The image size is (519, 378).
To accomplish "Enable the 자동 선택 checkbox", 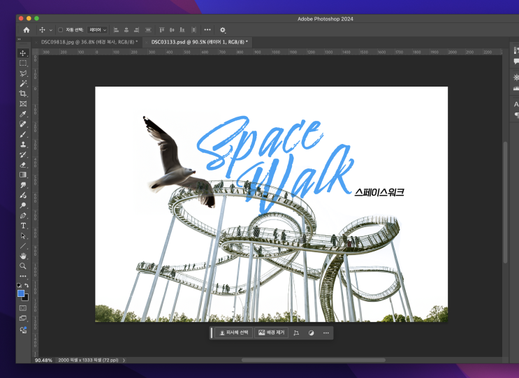I will point(60,30).
